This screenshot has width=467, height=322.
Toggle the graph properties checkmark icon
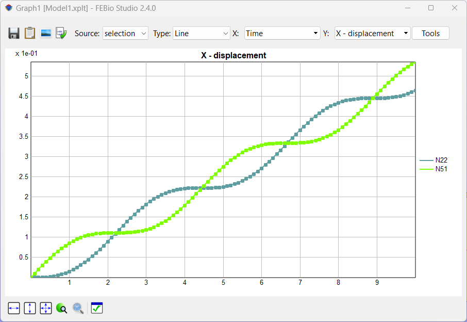coord(97,308)
